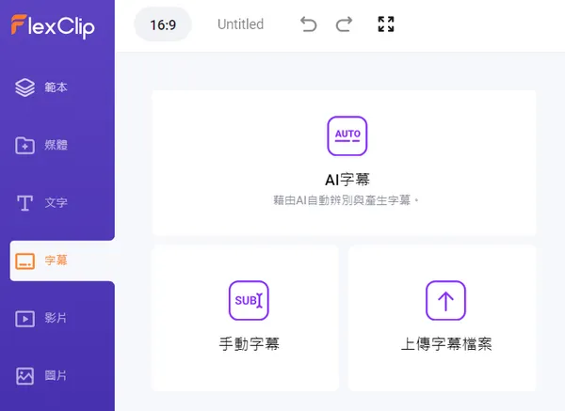This screenshot has height=411, width=565.
Task: Click the upload arrow icon
Action: click(445, 300)
